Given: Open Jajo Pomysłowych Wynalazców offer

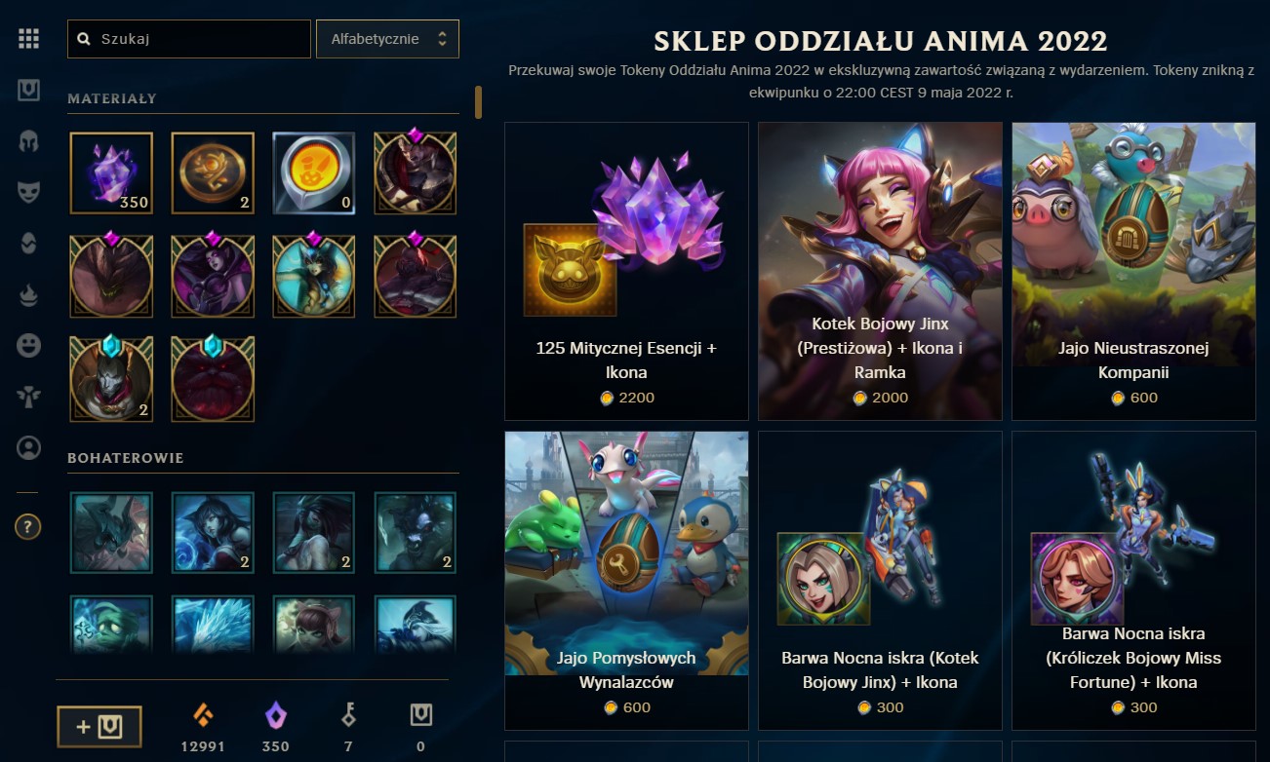Looking at the screenshot, I should 626,581.
